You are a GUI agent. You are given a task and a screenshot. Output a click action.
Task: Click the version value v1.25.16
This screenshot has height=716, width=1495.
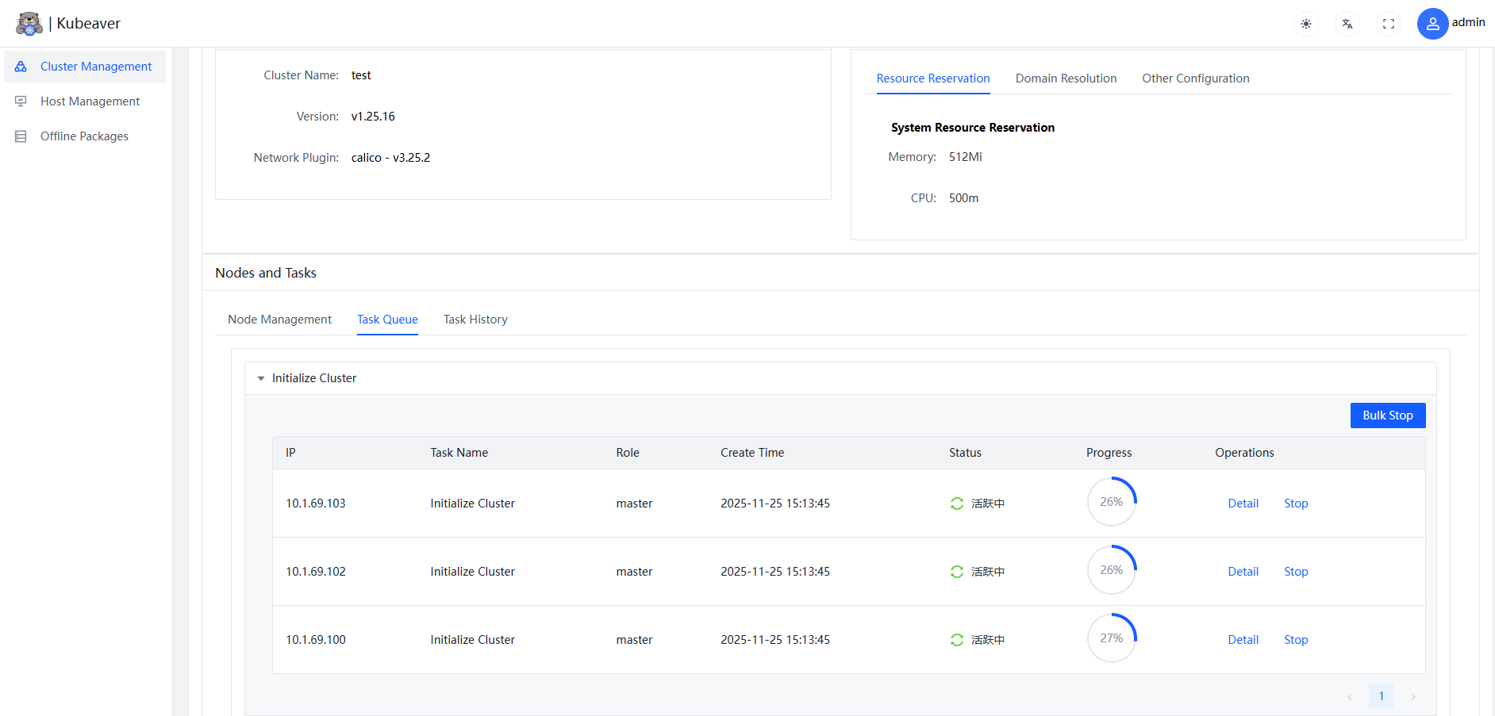point(373,117)
